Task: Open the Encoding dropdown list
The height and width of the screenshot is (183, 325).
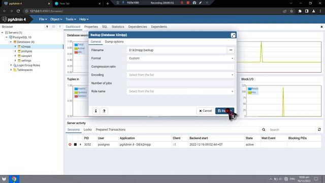Action: [x=180, y=75]
